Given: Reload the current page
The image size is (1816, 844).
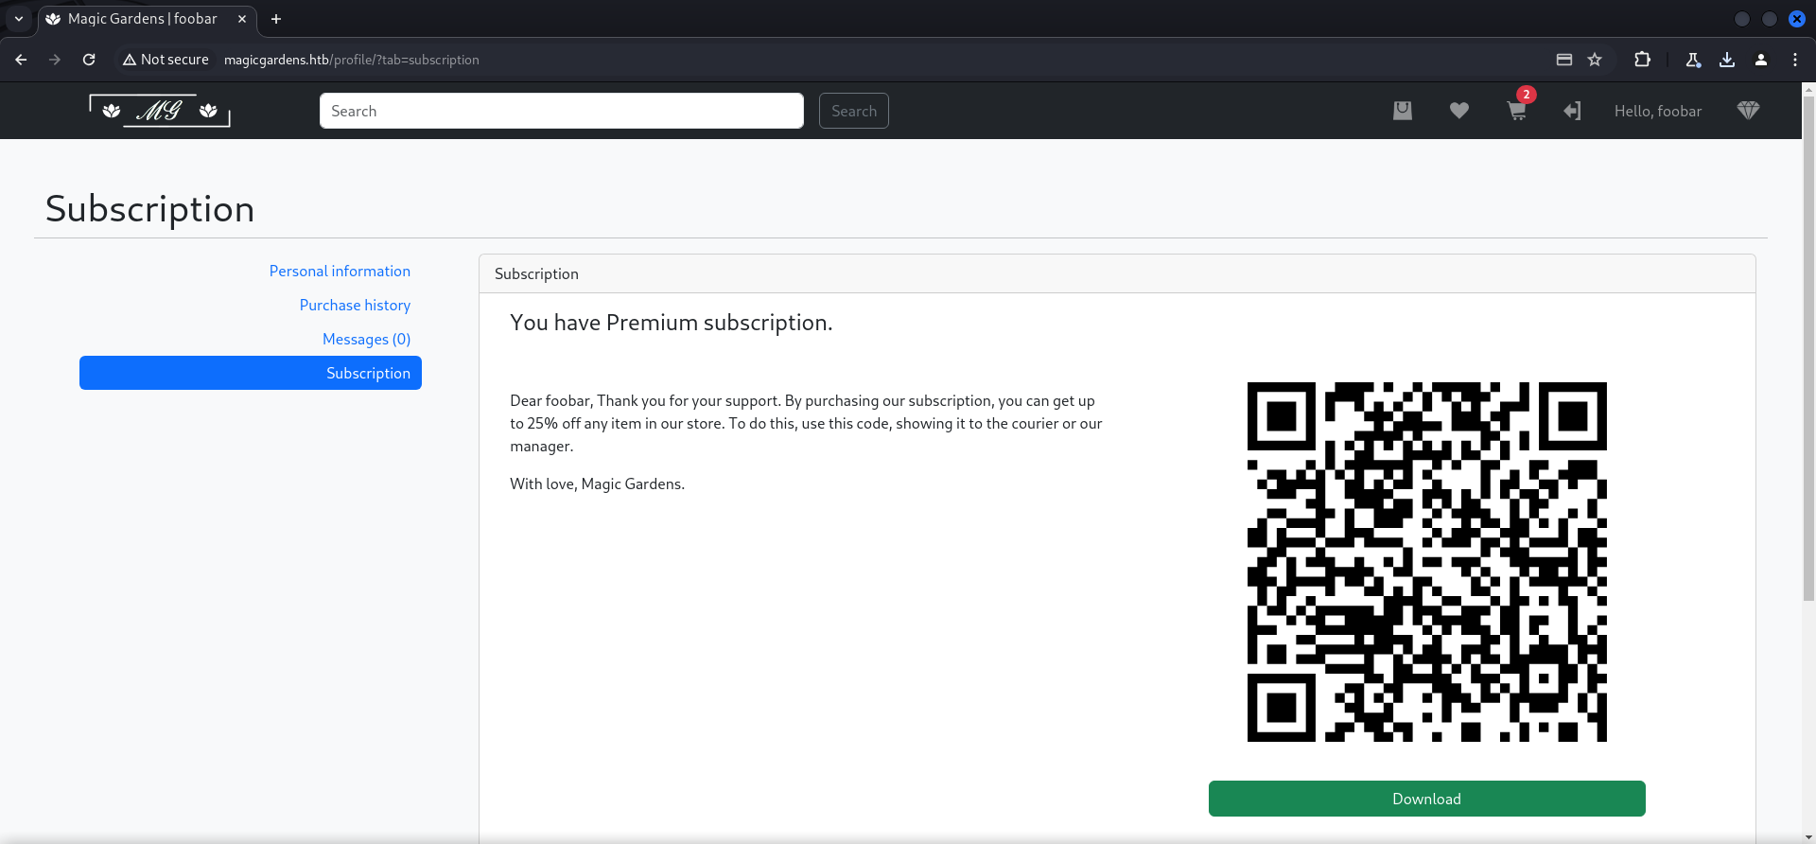Looking at the screenshot, I should click(x=89, y=60).
